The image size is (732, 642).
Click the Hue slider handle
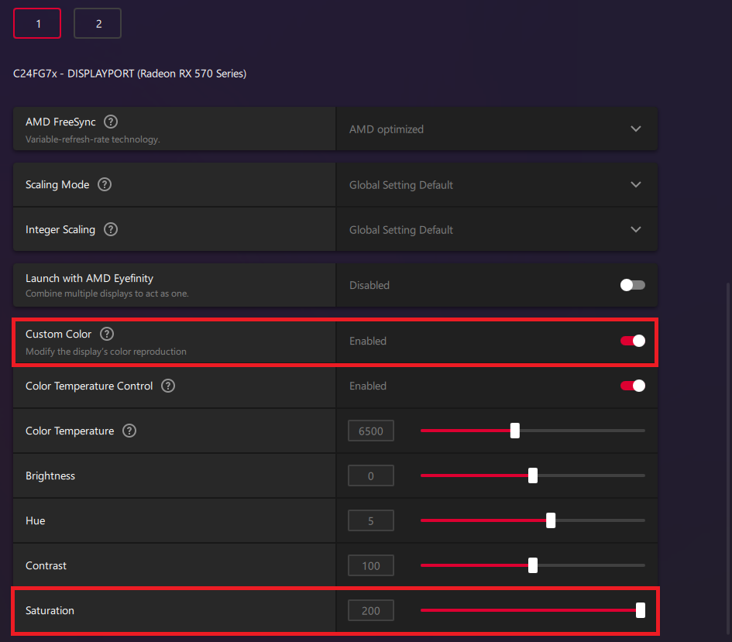[x=551, y=520]
